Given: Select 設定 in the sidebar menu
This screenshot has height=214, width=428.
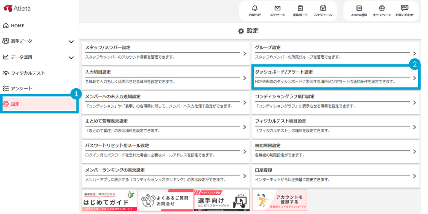Looking at the screenshot, I should pyautogui.click(x=15, y=104).
